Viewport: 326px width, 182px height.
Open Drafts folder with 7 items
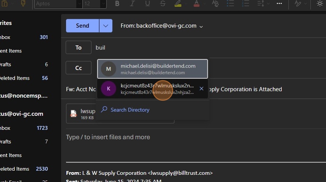click(x=24, y=142)
